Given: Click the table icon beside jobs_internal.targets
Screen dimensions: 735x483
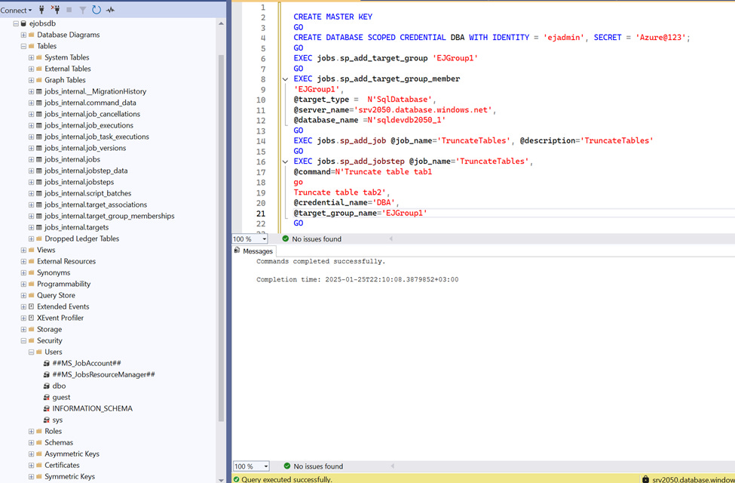Looking at the screenshot, I should pos(39,227).
